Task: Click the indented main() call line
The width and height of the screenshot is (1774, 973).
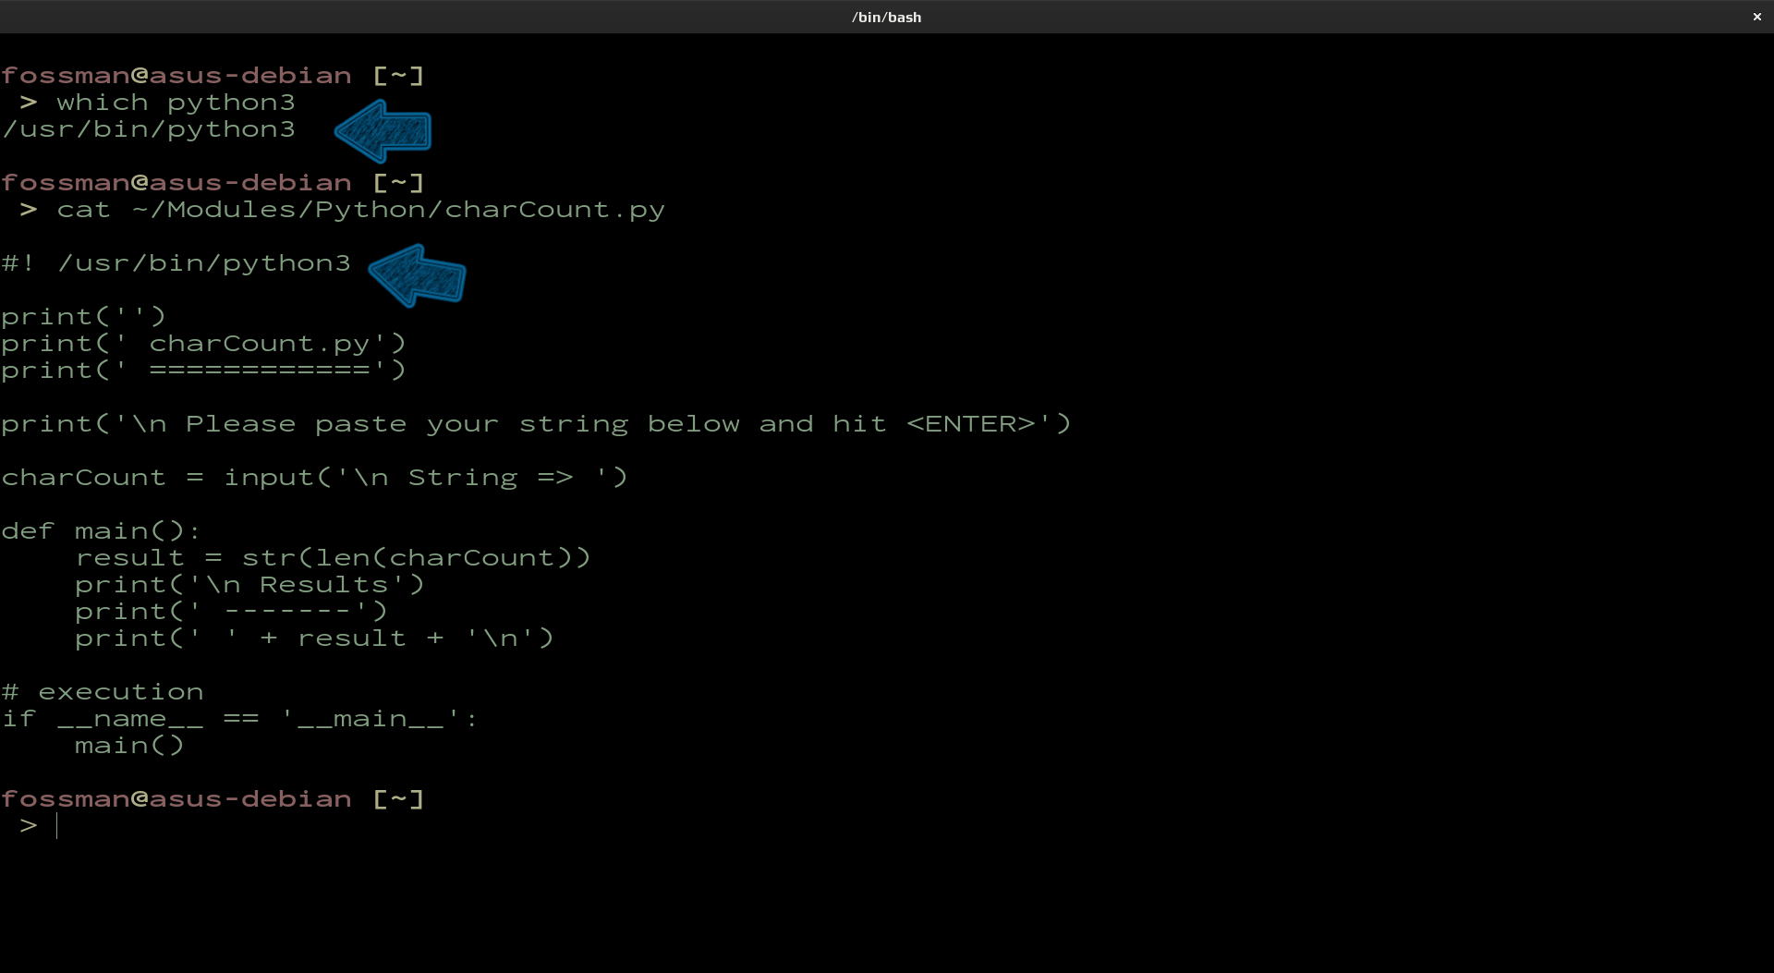Action: [x=129, y=746]
